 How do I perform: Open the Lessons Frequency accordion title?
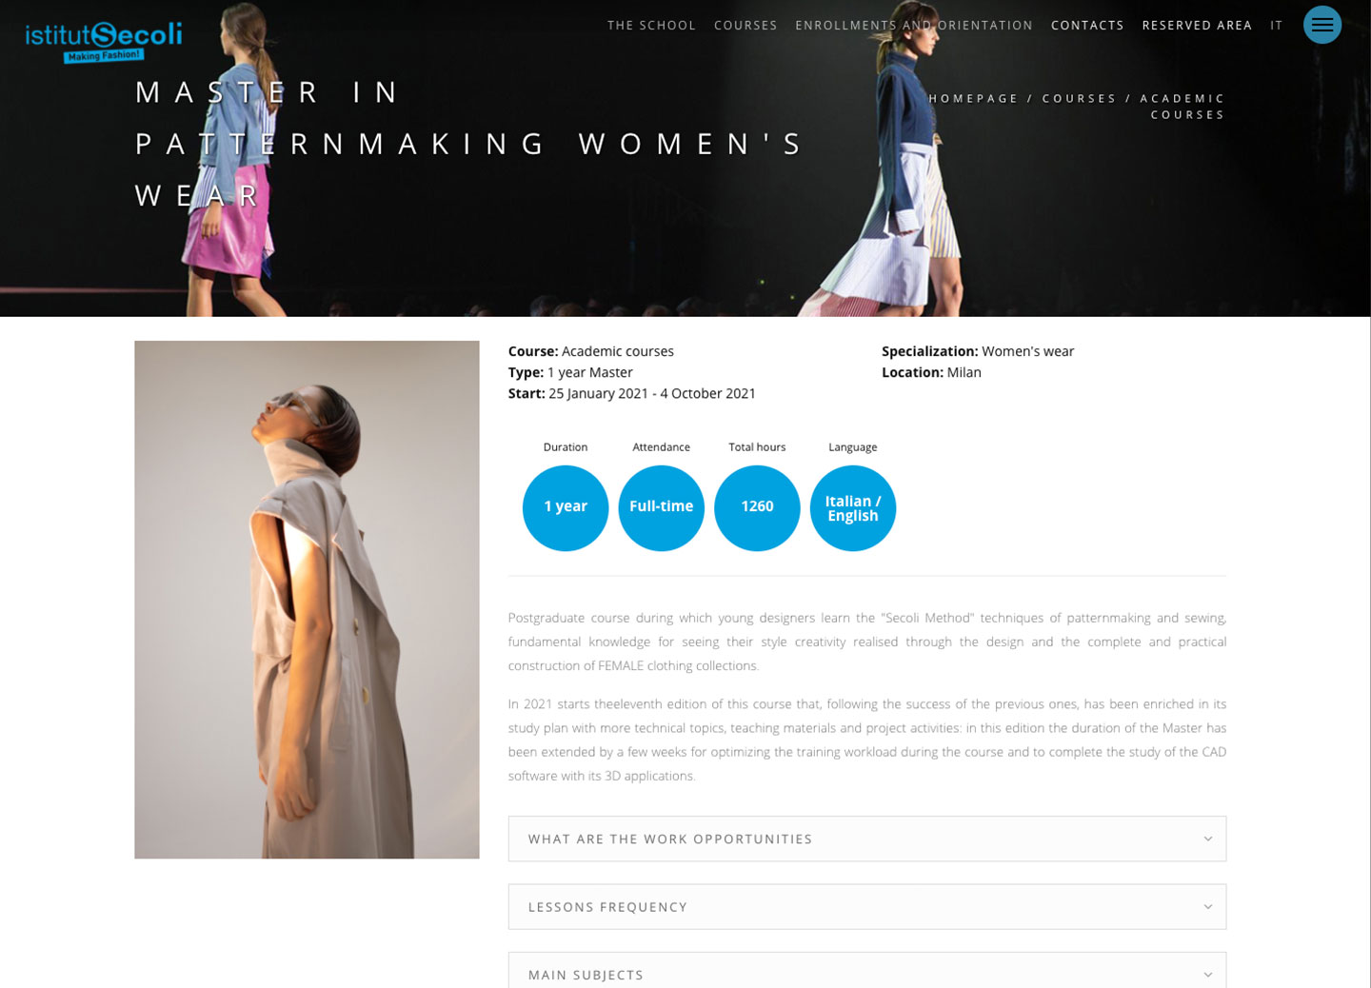(607, 907)
